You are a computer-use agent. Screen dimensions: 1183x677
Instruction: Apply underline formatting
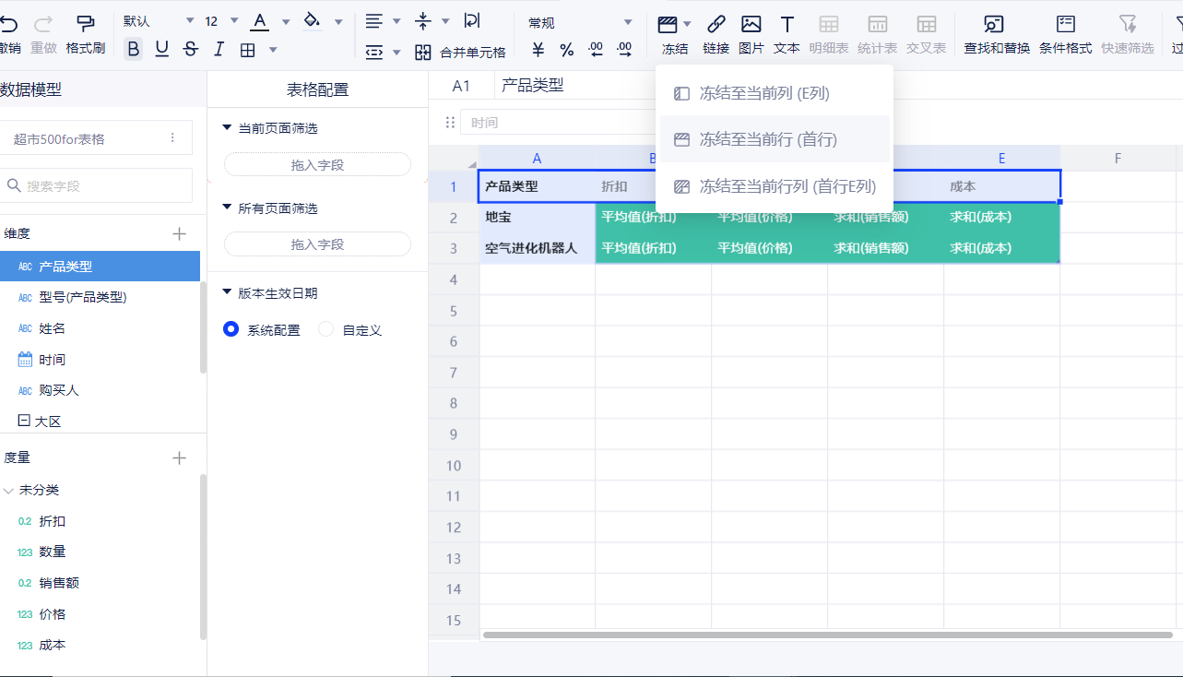(162, 50)
